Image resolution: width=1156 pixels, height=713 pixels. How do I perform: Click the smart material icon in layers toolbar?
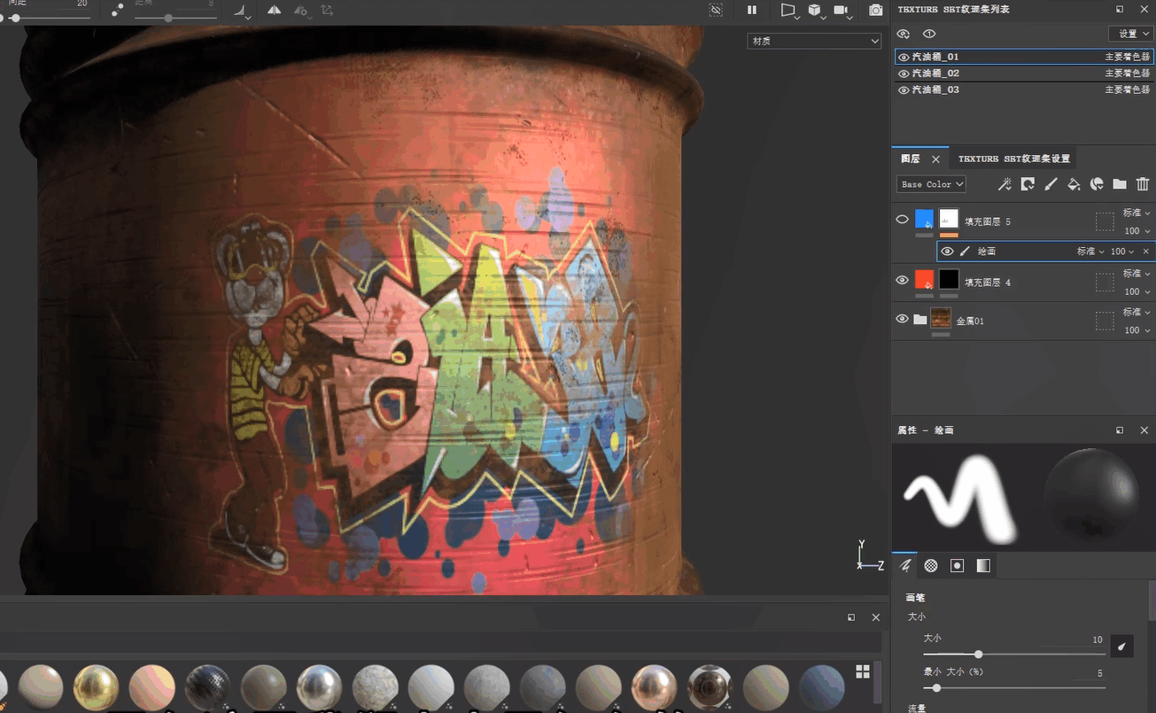[x=1097, y=184]
